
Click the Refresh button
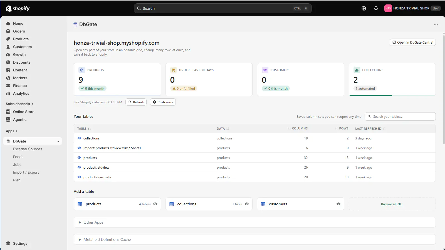[x=136, y=102]
